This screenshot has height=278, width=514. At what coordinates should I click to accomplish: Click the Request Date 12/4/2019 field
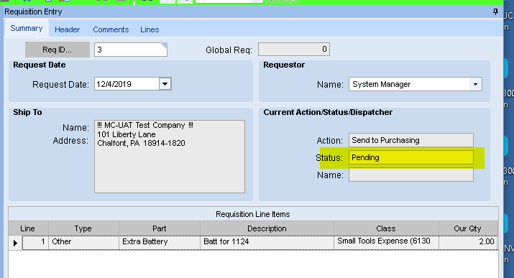(x=127, y=84)
